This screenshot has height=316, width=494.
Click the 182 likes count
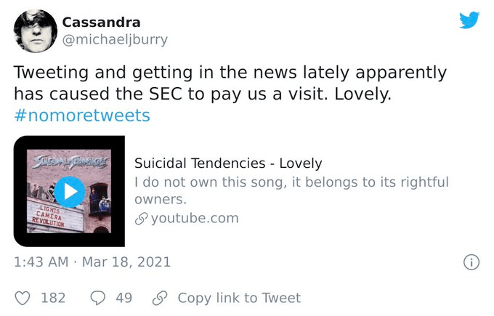point(53,298)
